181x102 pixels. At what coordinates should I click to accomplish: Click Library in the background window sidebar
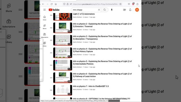[x=9, y=39]
